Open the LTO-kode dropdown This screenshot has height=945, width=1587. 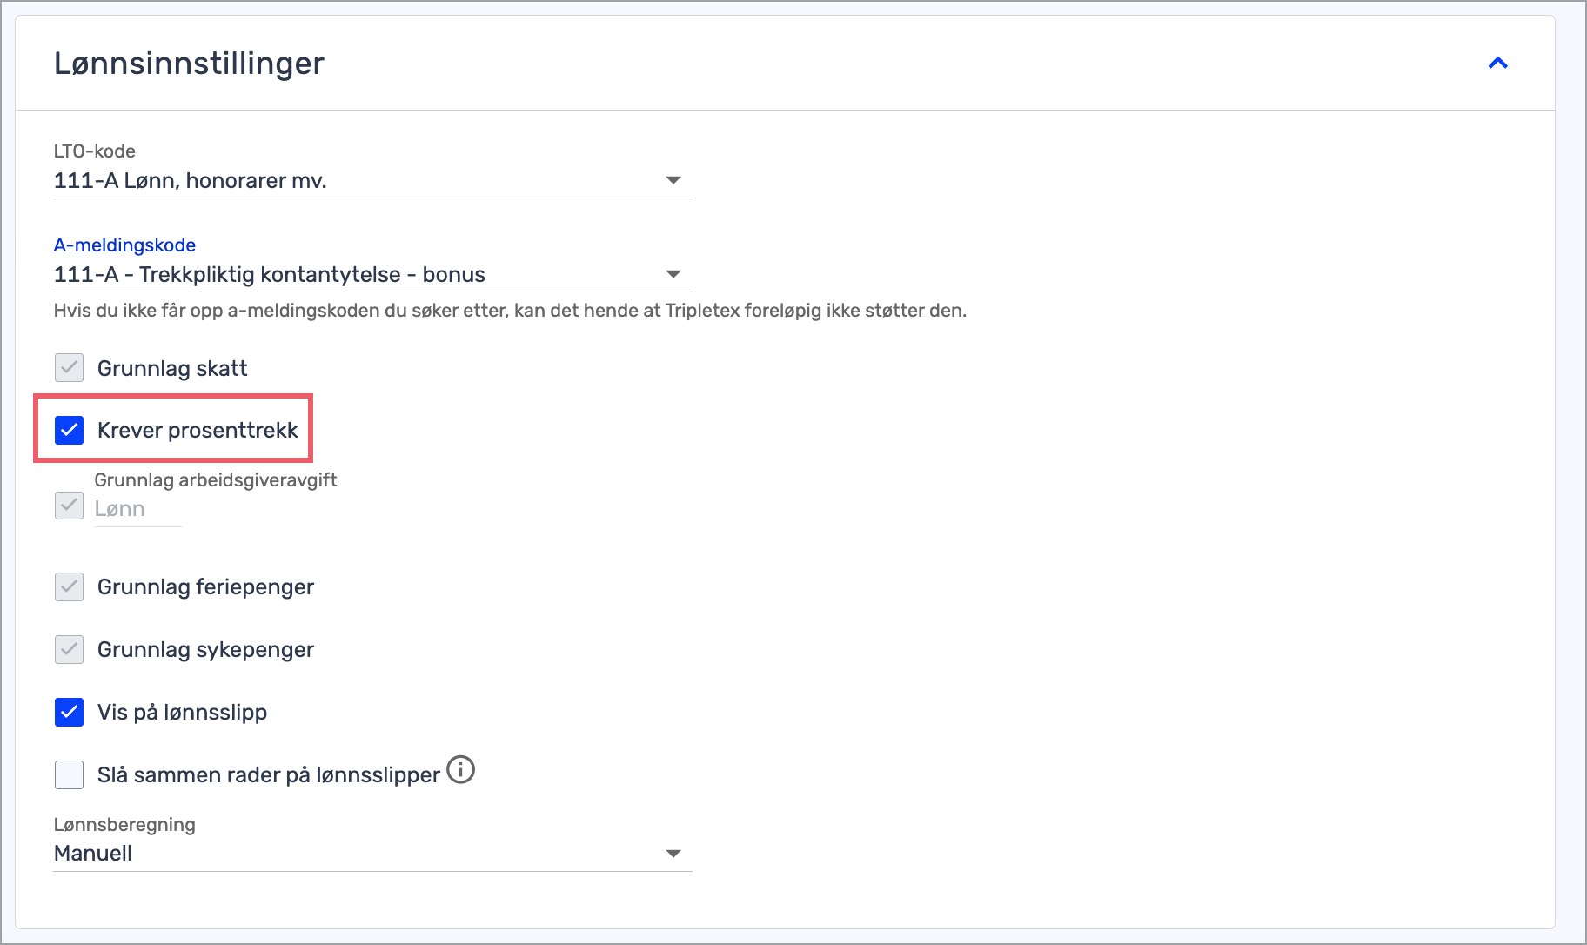click(372, 181)
